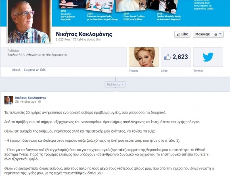This screenshot has height=176, width=230.
Task: Click the Likes label under the count box
Action: [164, 71]
